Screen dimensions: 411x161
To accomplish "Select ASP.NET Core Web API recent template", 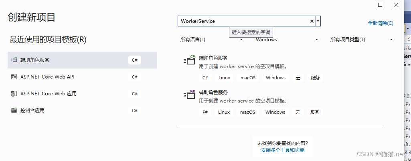I will click(82, 77).
